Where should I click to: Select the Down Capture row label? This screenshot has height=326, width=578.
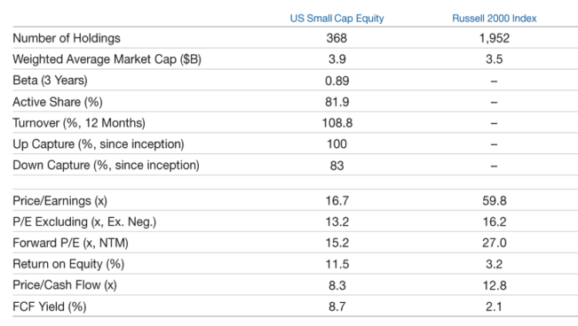tap(106, 165)
